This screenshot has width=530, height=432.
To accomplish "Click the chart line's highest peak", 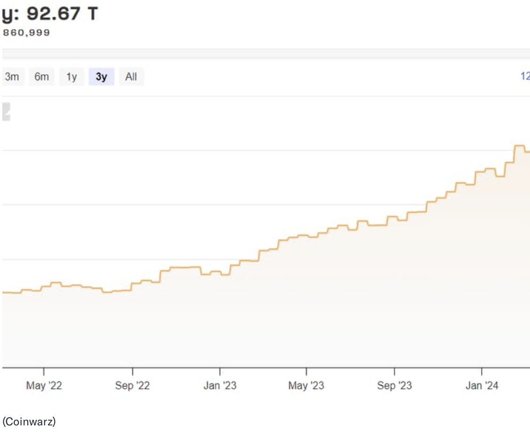I will click(519, 146).
